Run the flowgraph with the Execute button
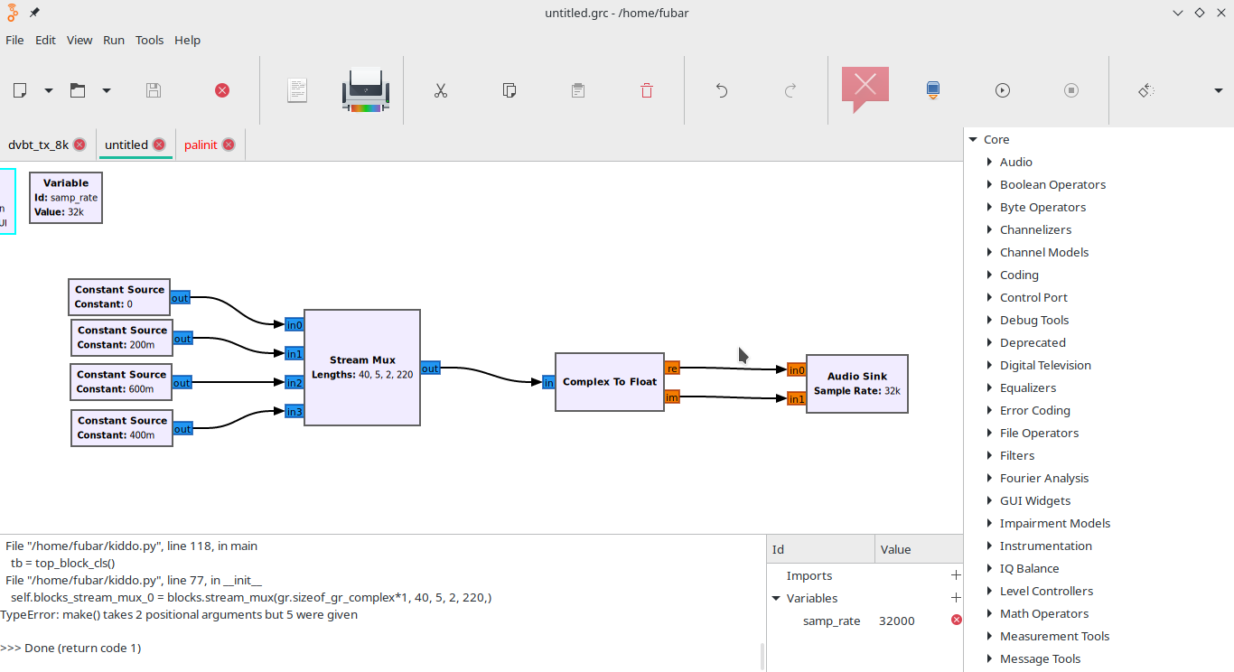 click(1003, 90)
